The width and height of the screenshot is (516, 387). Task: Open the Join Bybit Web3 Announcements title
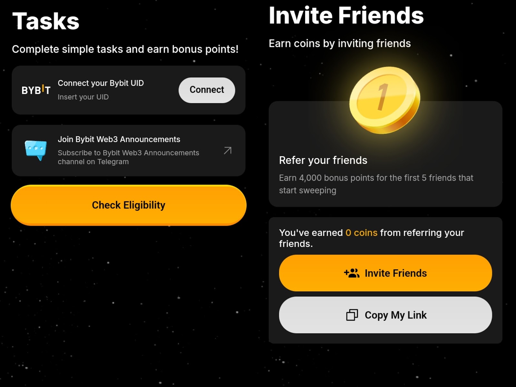119,139
